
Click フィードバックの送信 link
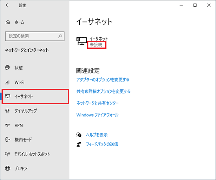[102, 144]
